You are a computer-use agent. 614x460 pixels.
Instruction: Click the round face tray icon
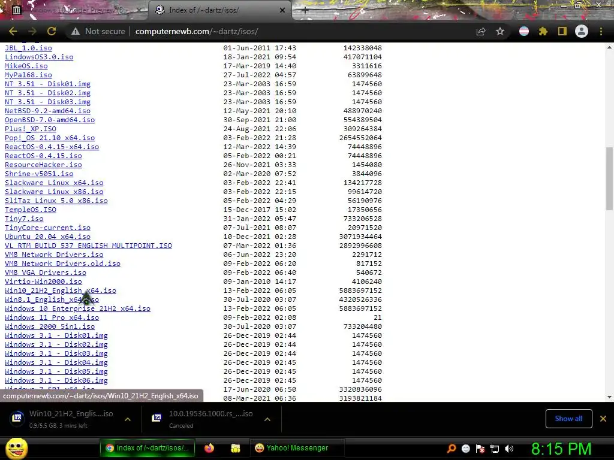[x=466, y=449]
